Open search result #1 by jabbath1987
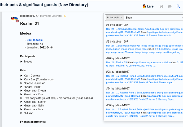 click(x=117, y=25)
